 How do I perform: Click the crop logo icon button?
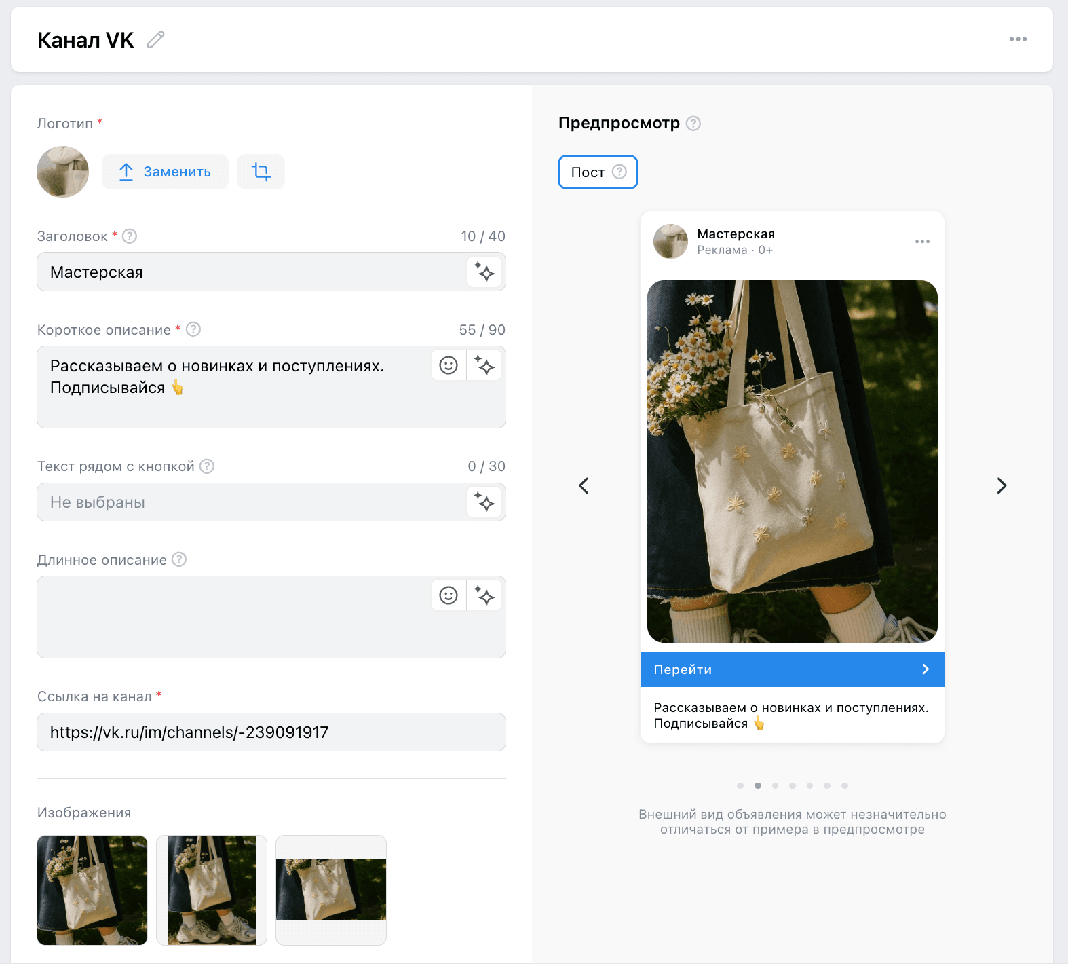pyautogui.click(x=261, y=172)
